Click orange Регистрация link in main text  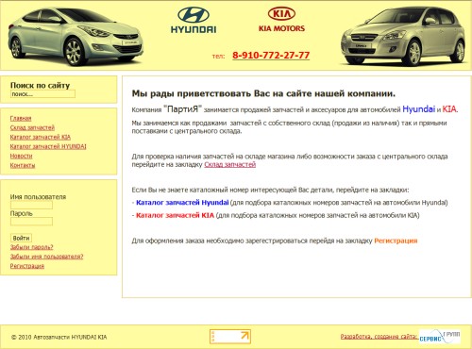396,241
